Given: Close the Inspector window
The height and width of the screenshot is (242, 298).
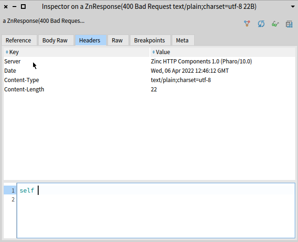Looking at the screenshot, I should pyautogui.click(x=6, y=7).
